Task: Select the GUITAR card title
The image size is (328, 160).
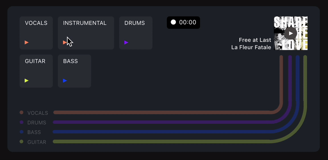Action: (35, 61)
